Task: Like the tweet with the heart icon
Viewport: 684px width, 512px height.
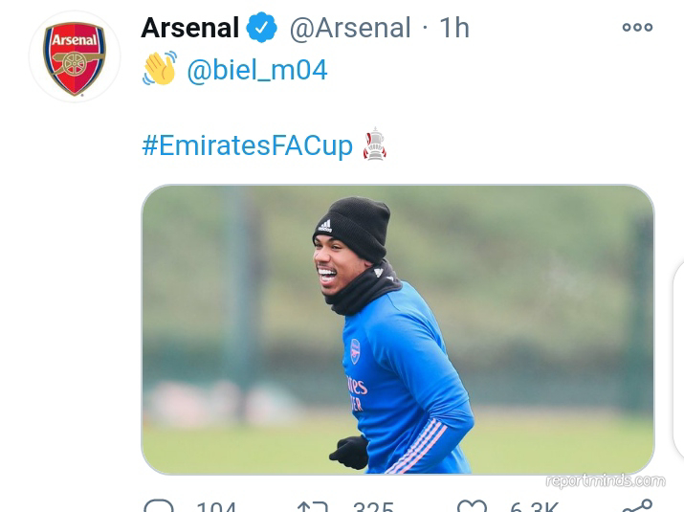Action: pos(471,506)
